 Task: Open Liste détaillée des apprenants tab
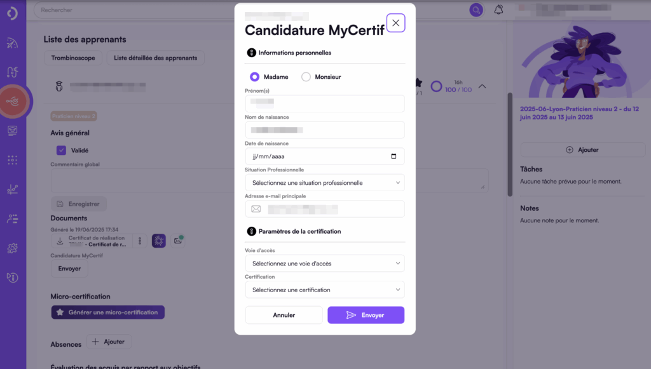point(155,58)
